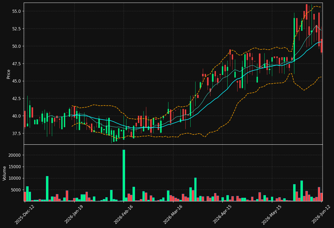Click the 2026-Feb-16 date label

(x=124, y=214)
